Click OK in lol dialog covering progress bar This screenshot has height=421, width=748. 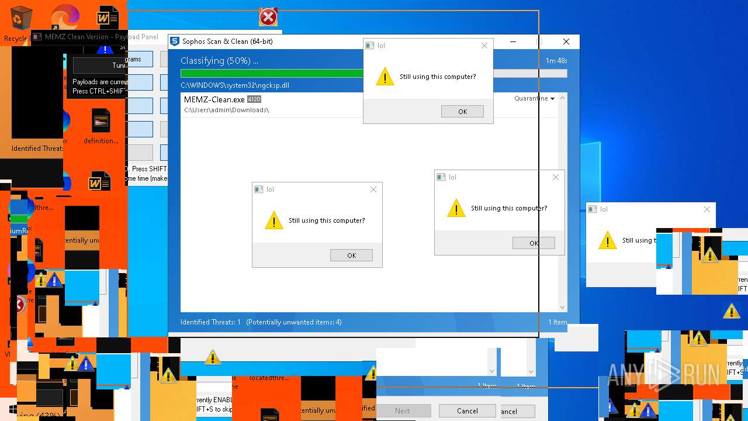tap(462, 112)
